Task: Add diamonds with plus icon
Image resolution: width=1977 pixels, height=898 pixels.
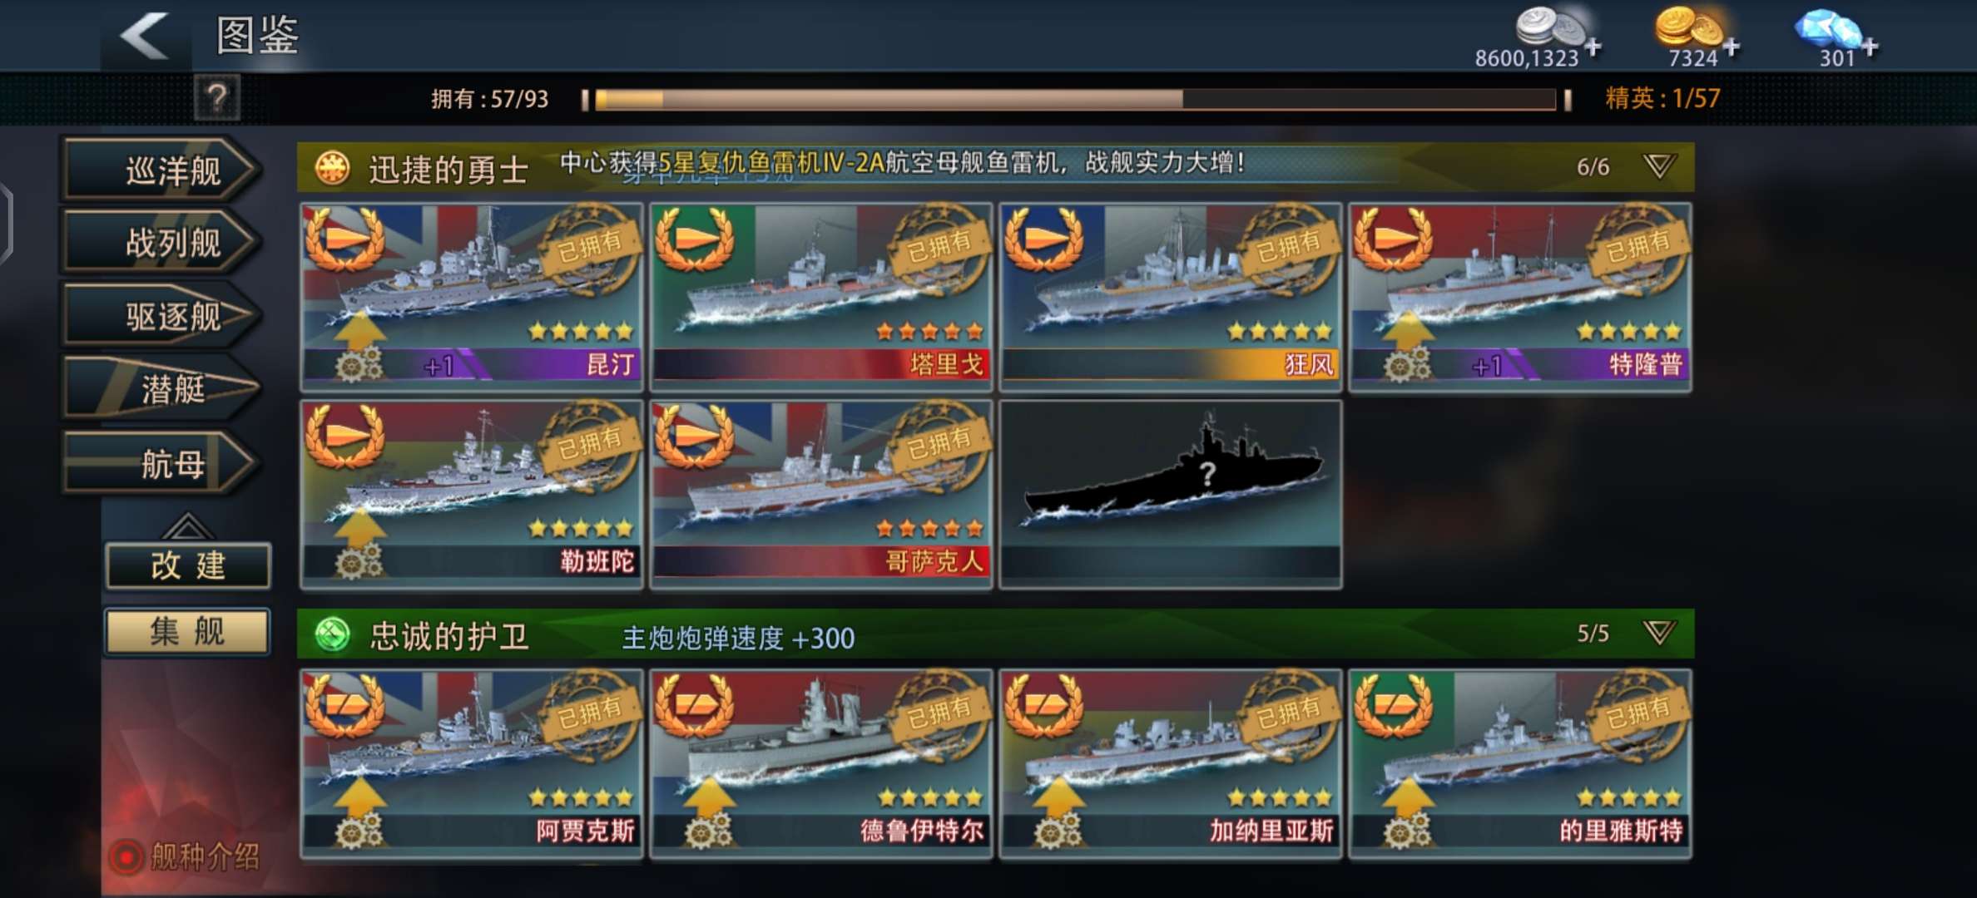Action: tap(1869, 47)
